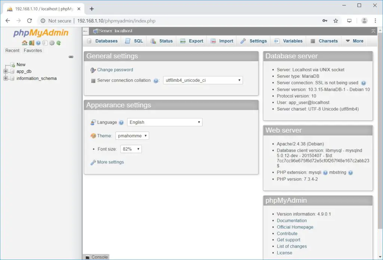Open the Settings tab

click(x=254, y=41)
